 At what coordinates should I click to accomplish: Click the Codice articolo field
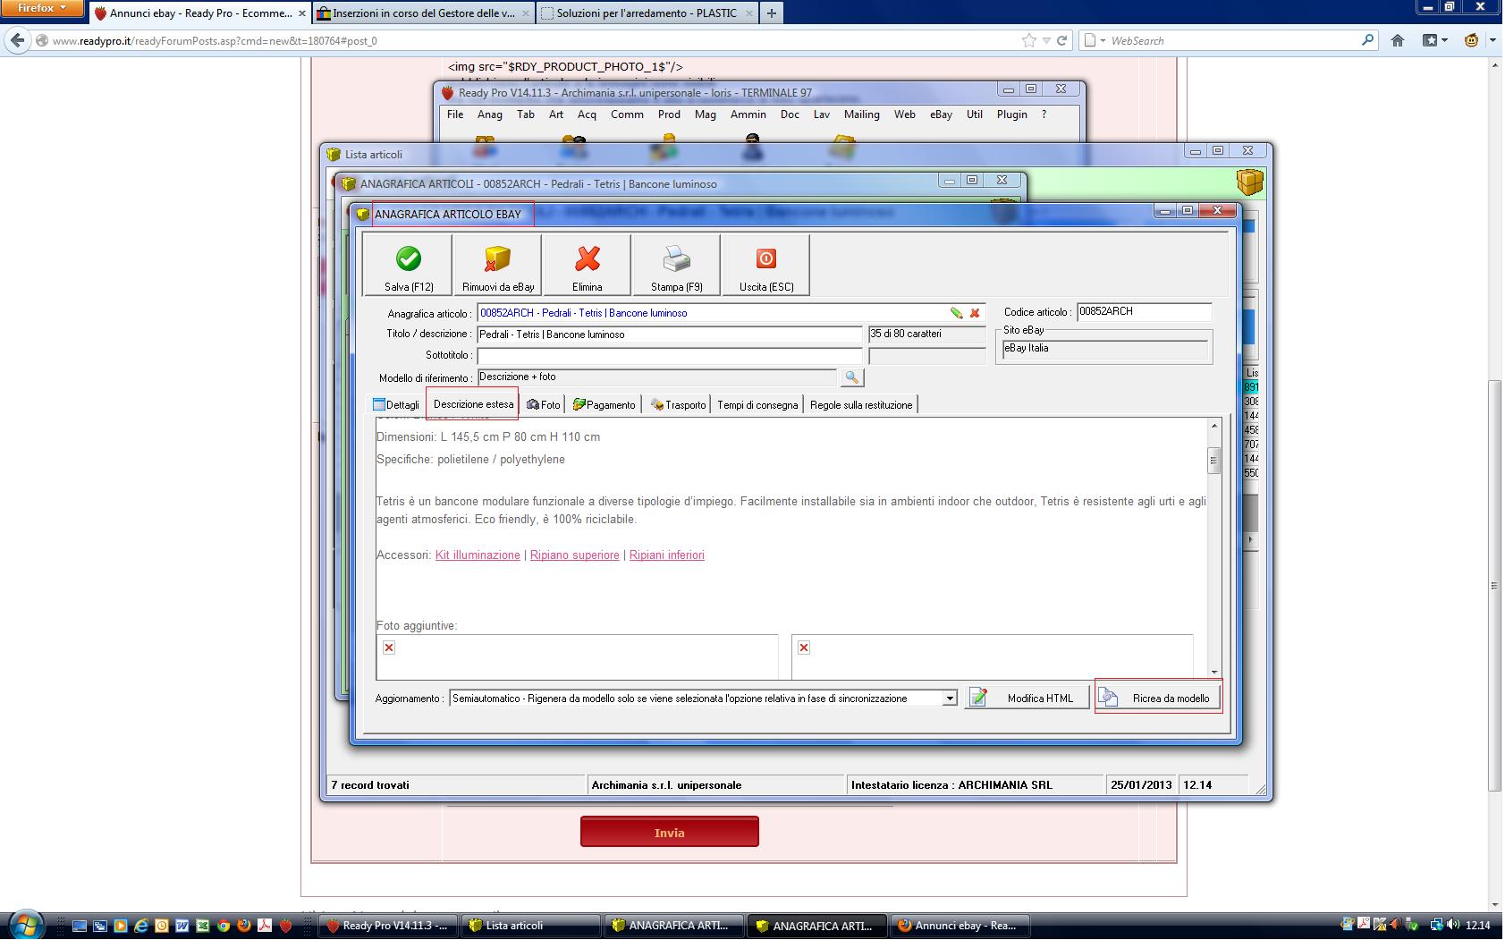click(x=1145, y=312)
